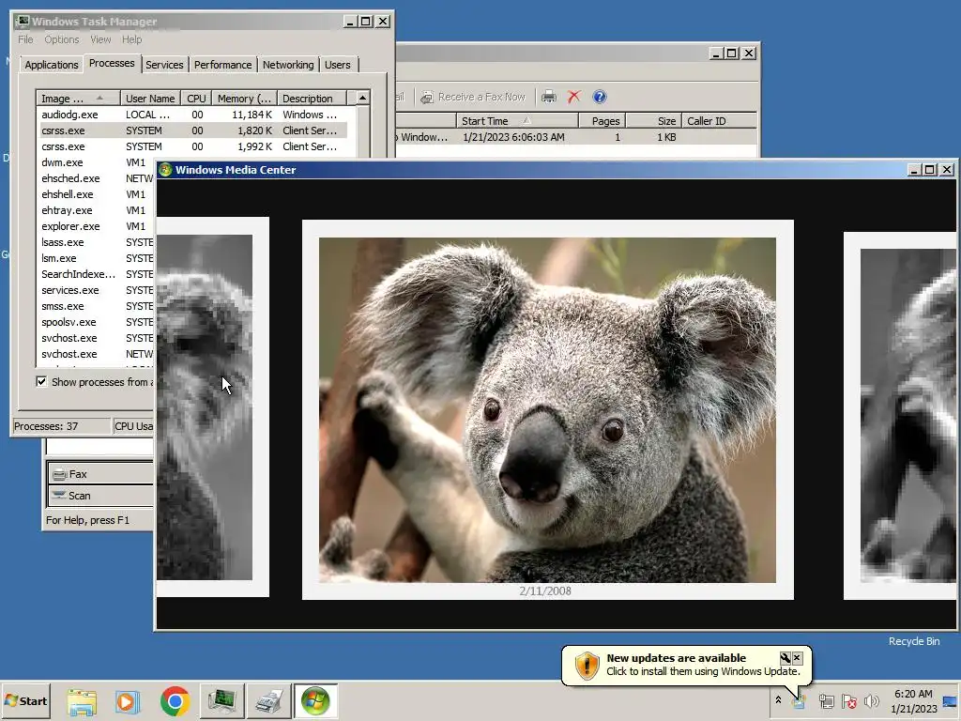The width and height of the screenshot is (961, 721).
Task: Switch to the Services tab
Action: [164, 65]
